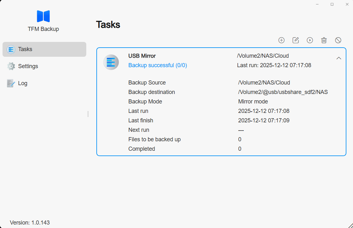Click the Settings gear icon in sidebar
353x228 pixels.
pyautogui.click(x=11, y=66)
